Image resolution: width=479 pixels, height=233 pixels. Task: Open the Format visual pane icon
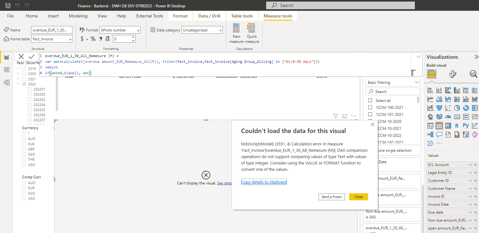click(x=453, y=74)
